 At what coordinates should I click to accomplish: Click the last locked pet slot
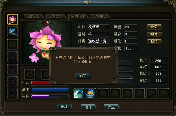[12, 94]
